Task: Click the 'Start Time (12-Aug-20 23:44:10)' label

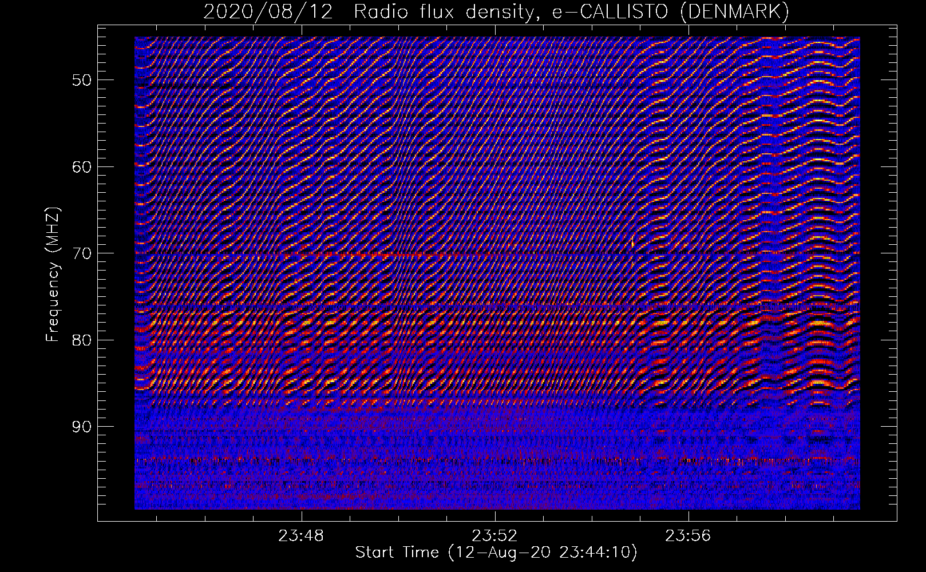Action: 496,553
